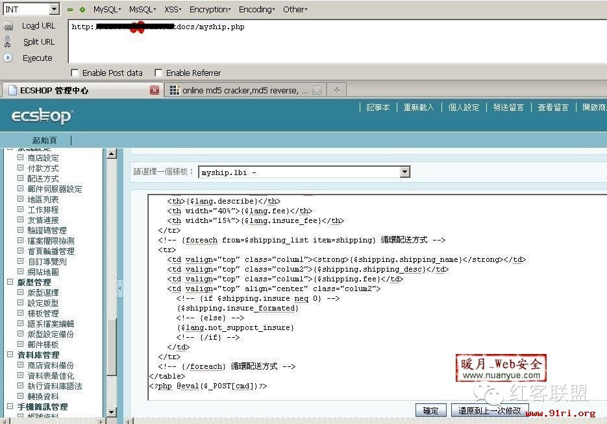Open 版型選擇 in sidebar
Screen dimensions: 607x424
pyautogui.click(x=43, y=292)
